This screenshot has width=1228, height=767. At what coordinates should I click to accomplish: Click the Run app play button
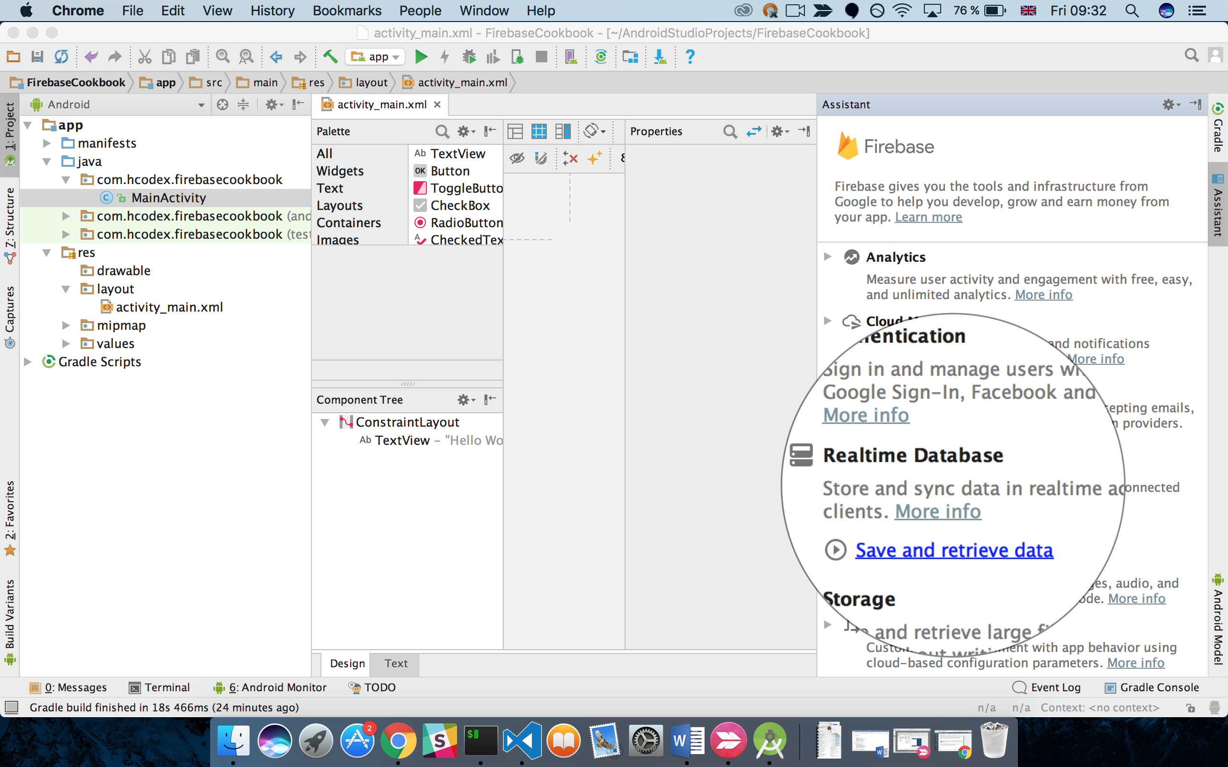click(x=421, y=57)
